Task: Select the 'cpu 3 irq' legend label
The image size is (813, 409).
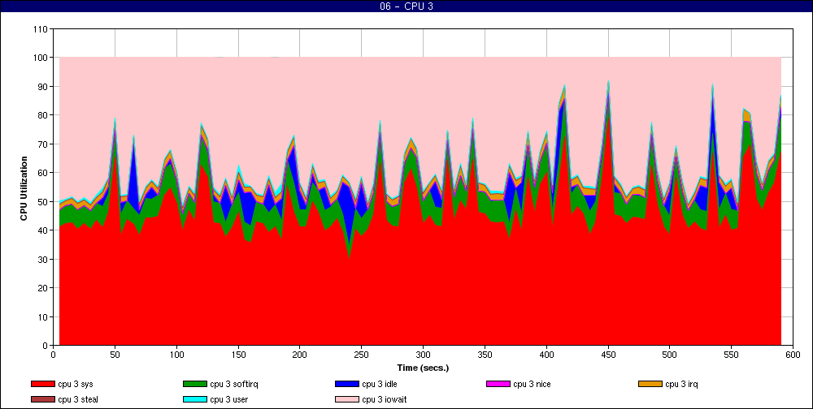Action: [x=682, y=385]
